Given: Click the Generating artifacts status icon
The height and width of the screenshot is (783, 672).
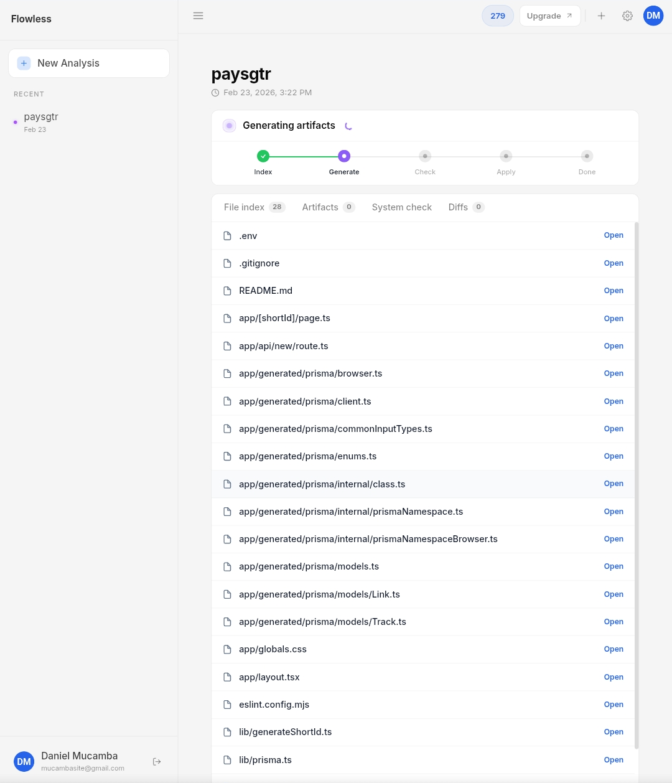Looking at the screenshot, I should tap(229, 125).
